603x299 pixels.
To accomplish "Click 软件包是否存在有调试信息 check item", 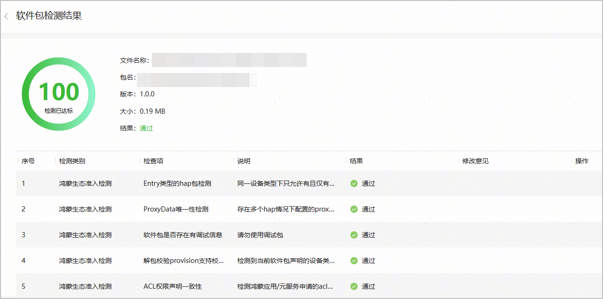I will click(183, 235).
